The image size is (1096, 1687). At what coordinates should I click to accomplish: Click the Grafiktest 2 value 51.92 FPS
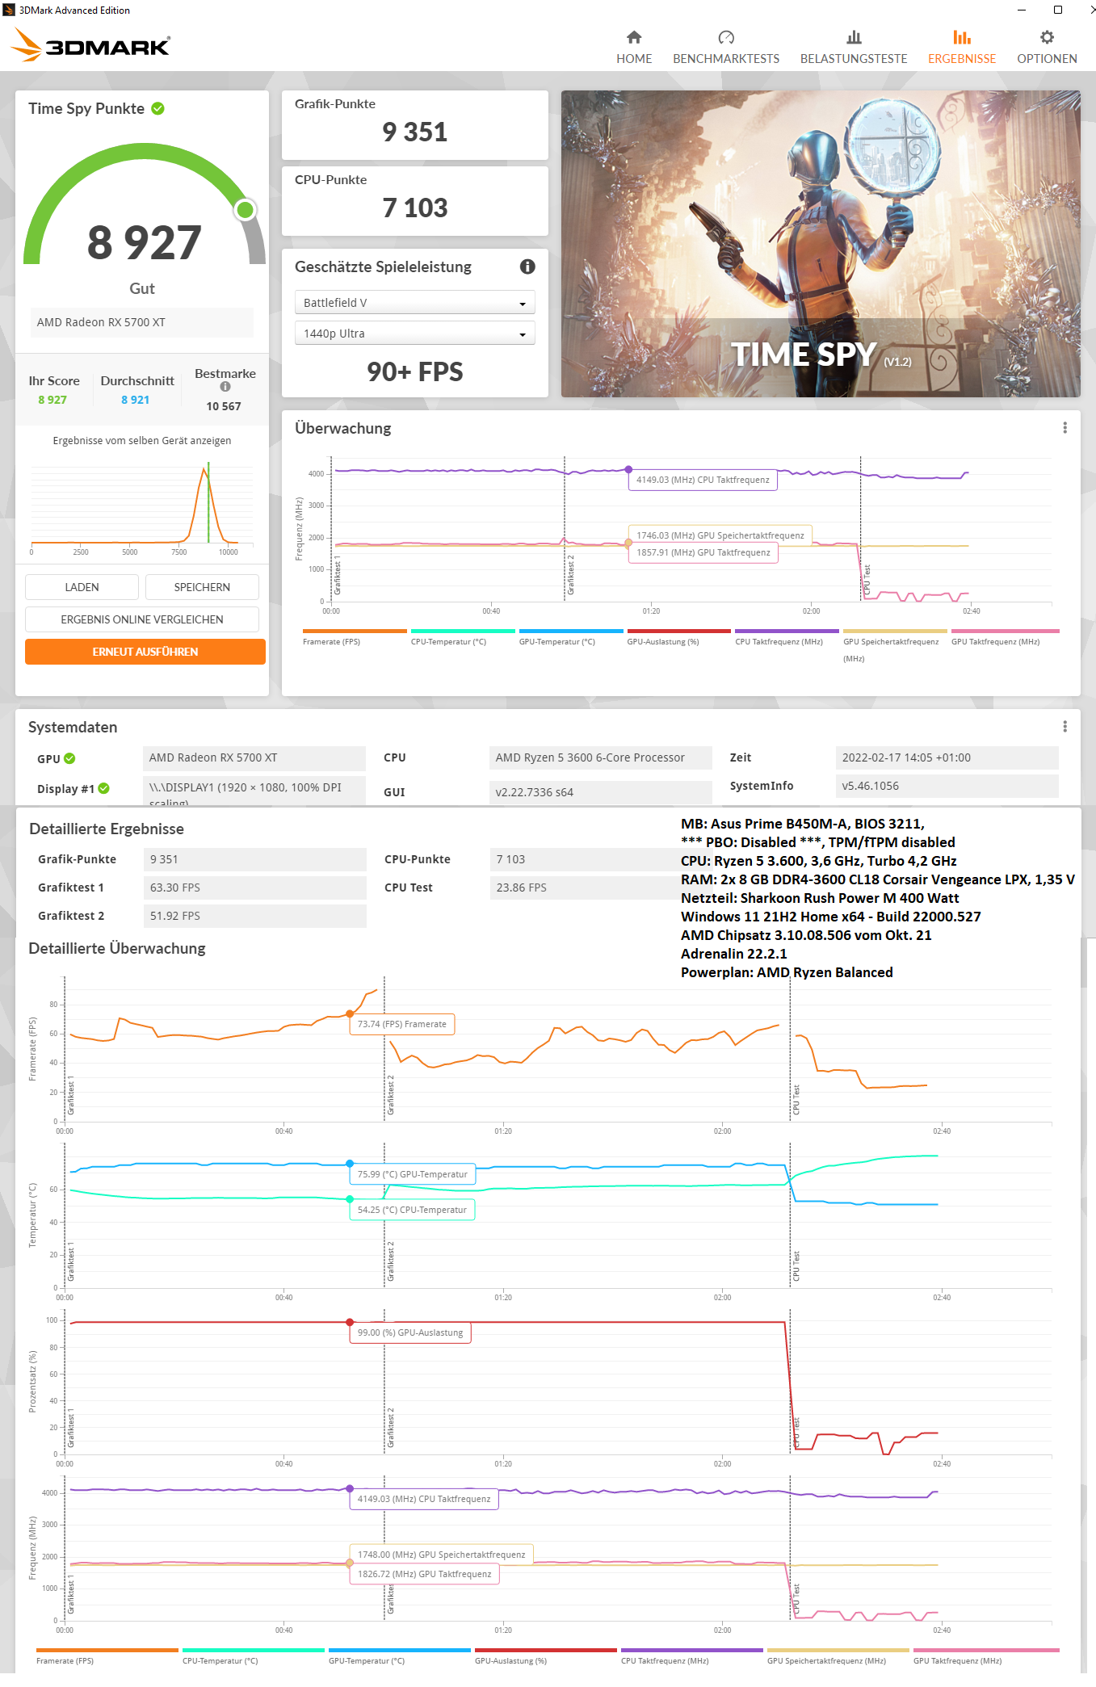[254, 916]
